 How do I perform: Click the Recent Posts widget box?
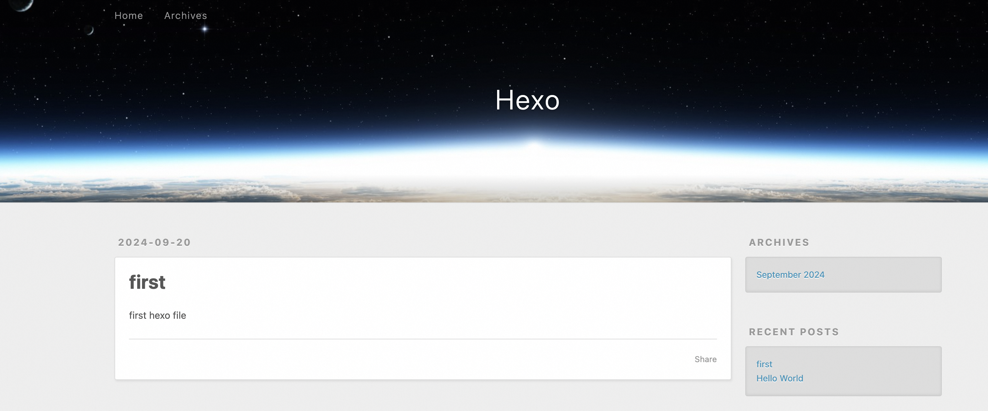point(843,371)
